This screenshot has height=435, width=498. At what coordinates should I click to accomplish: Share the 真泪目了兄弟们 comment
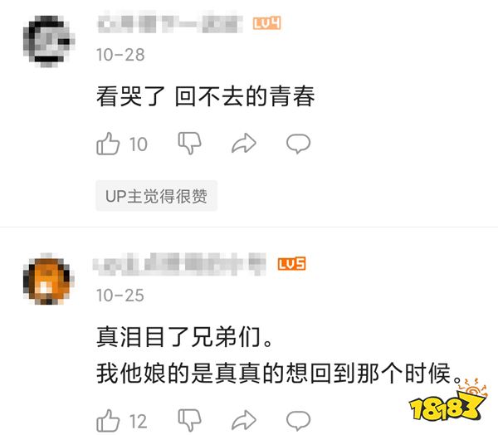point(244,420)
